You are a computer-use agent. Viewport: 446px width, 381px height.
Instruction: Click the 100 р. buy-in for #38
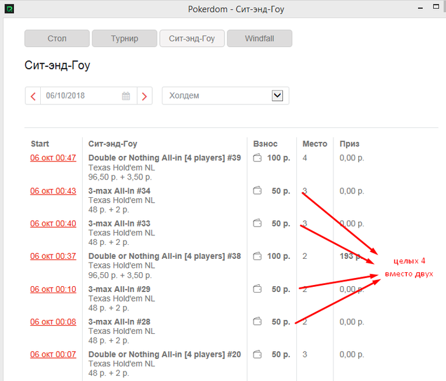(279, 256)
